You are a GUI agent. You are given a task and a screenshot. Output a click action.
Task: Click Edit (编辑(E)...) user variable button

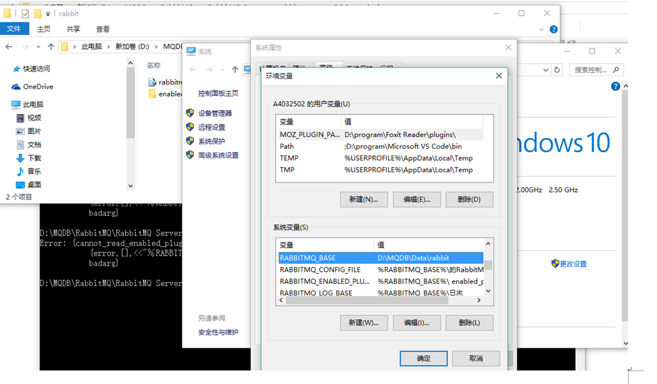tap(417, 199)
